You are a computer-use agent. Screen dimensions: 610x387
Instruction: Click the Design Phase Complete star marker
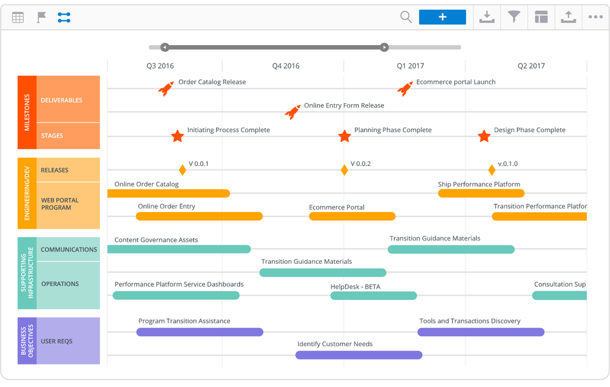pos(484,136)
